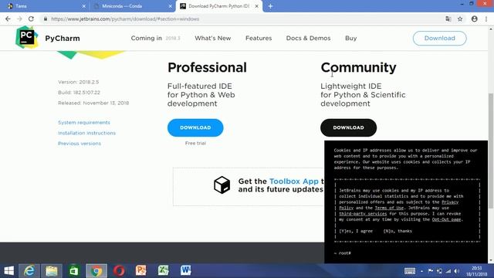Open the network signal tray icon
Screen dimensions: 494x278
click(x=448, y=271)
